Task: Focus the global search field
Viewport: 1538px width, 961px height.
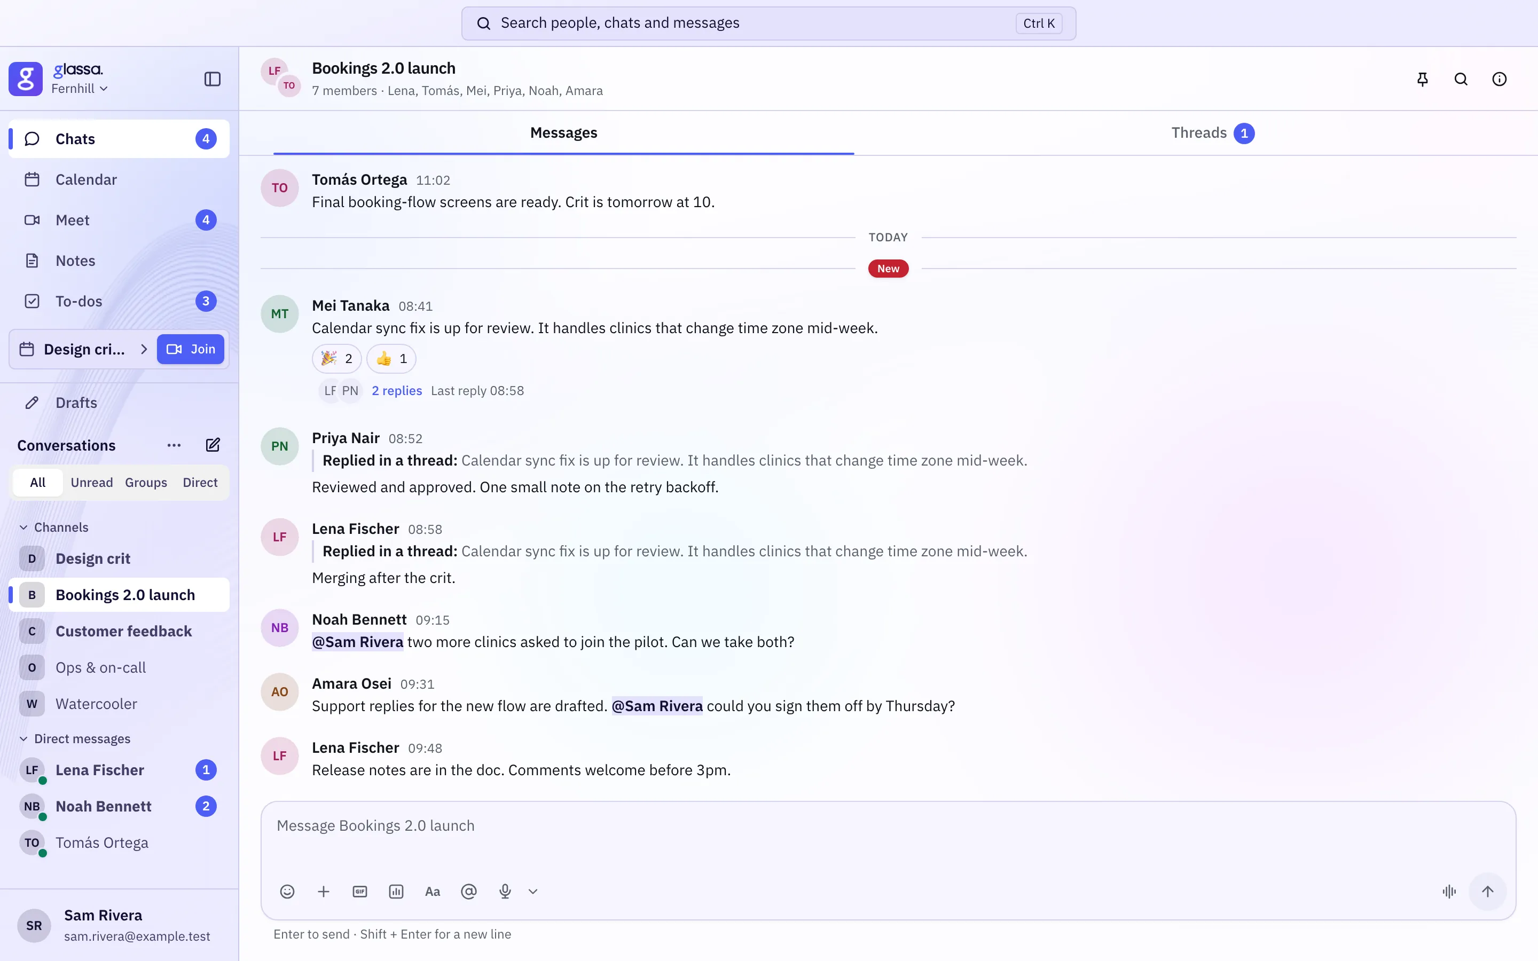Action: click(x=768, y=23)
